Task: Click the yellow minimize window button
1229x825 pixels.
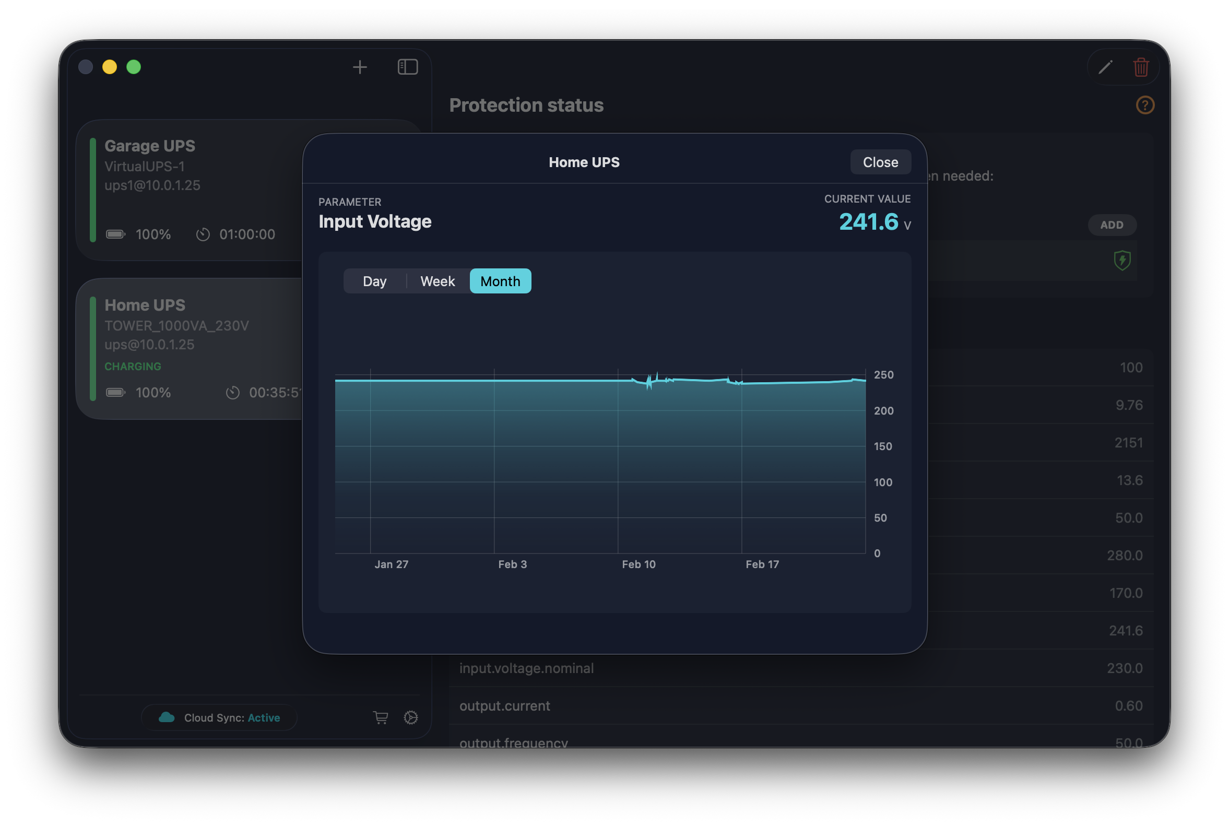Action: (110, 67)
